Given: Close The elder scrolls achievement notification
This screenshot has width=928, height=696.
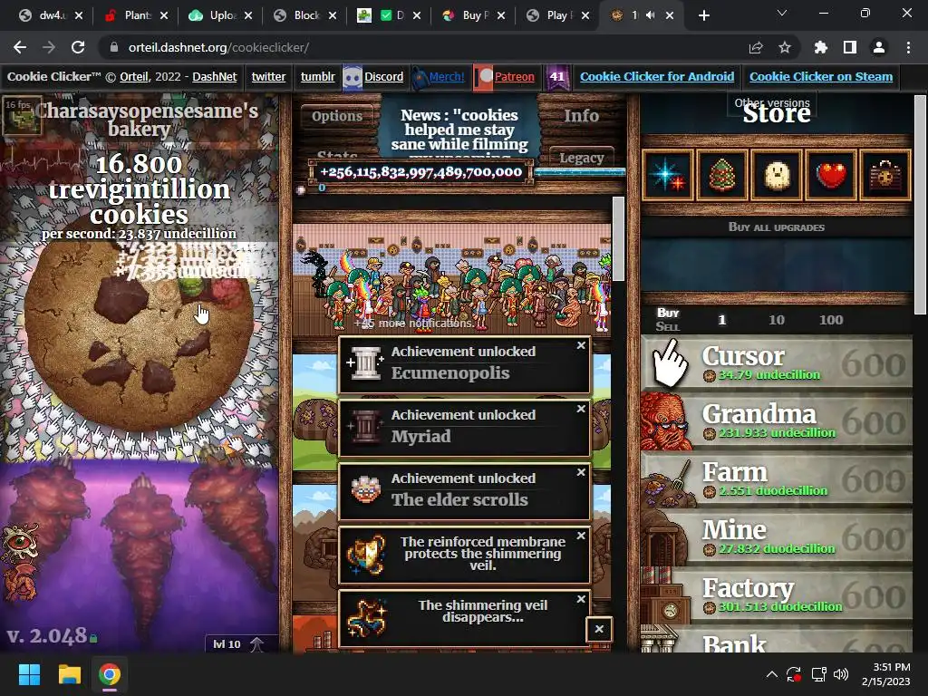Looking at the screenshot, I should coord(581,471).
